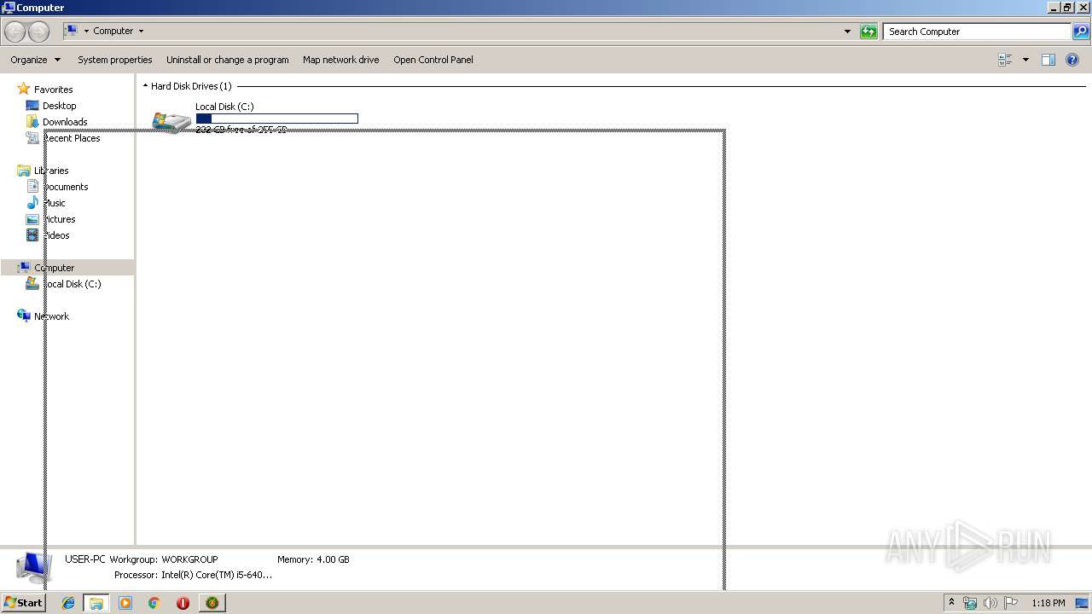The height and width of the screenshot is (614, 1092).
Task: Click Open Control Panel
Action: click(433, 60)
